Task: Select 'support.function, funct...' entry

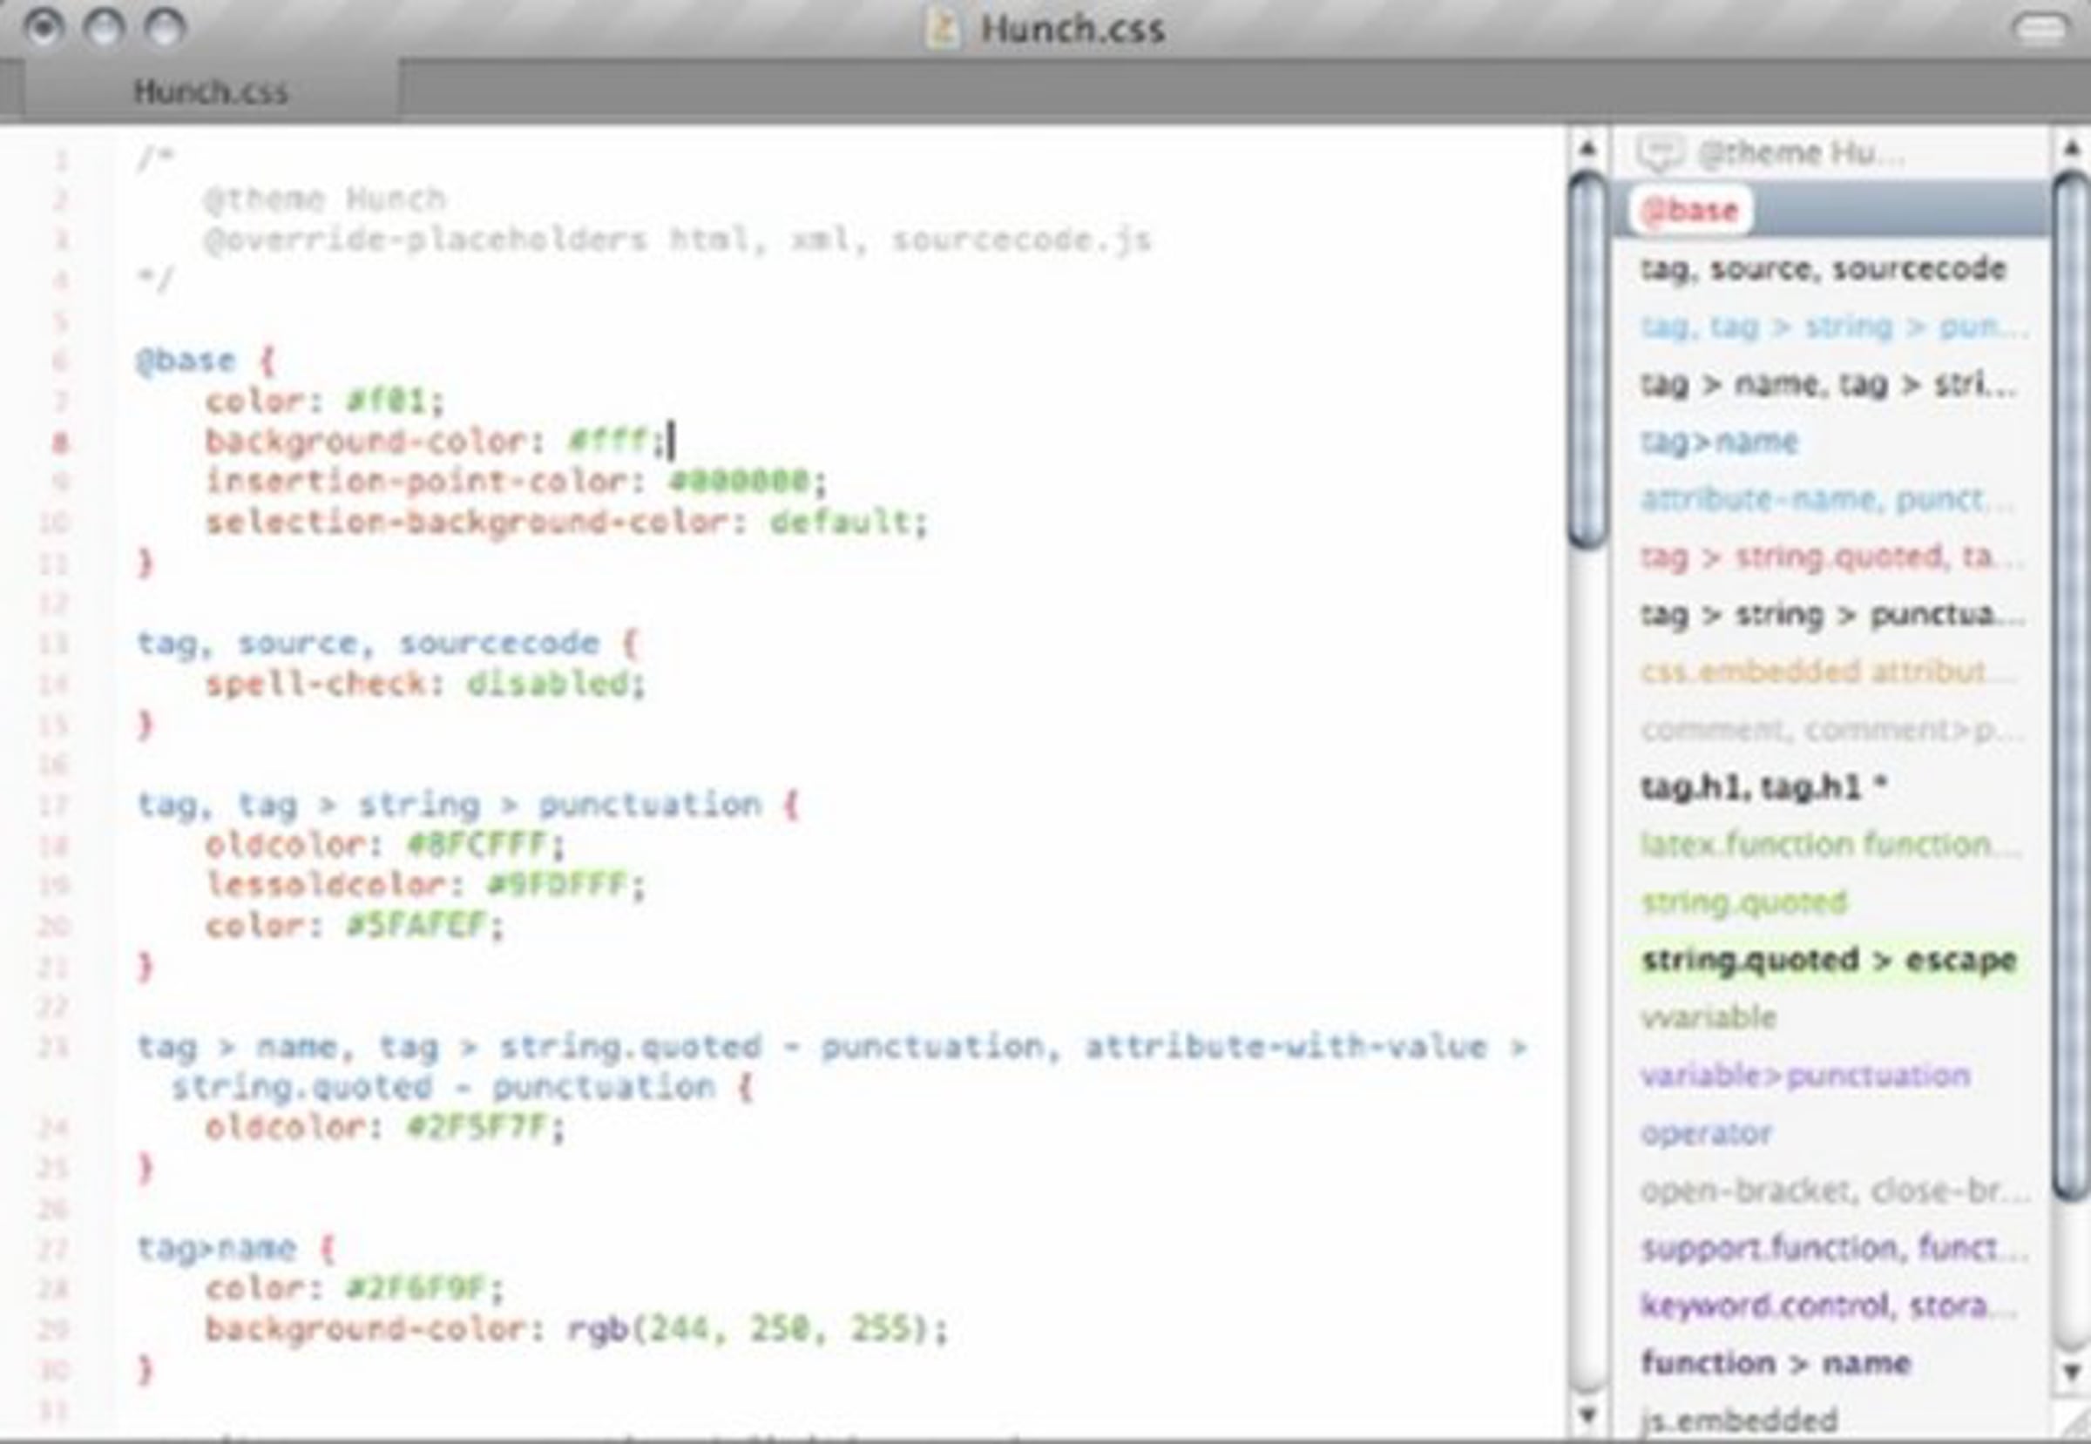Action: (1834, 1249)
